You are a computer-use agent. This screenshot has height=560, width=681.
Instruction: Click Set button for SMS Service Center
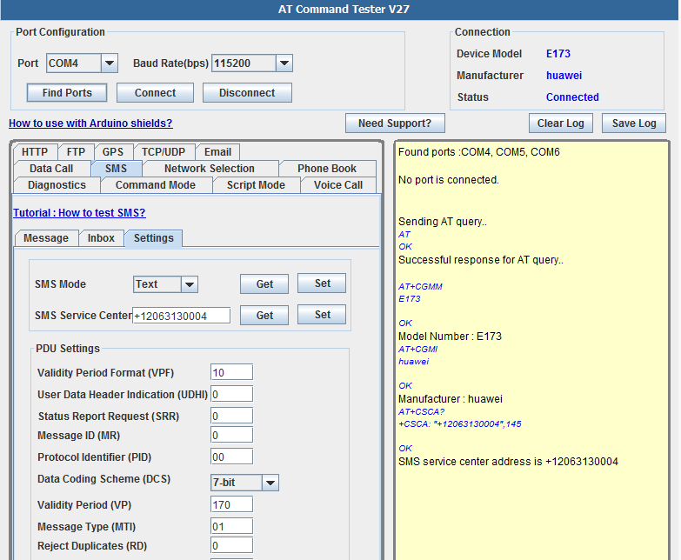(x=323, y=315)
